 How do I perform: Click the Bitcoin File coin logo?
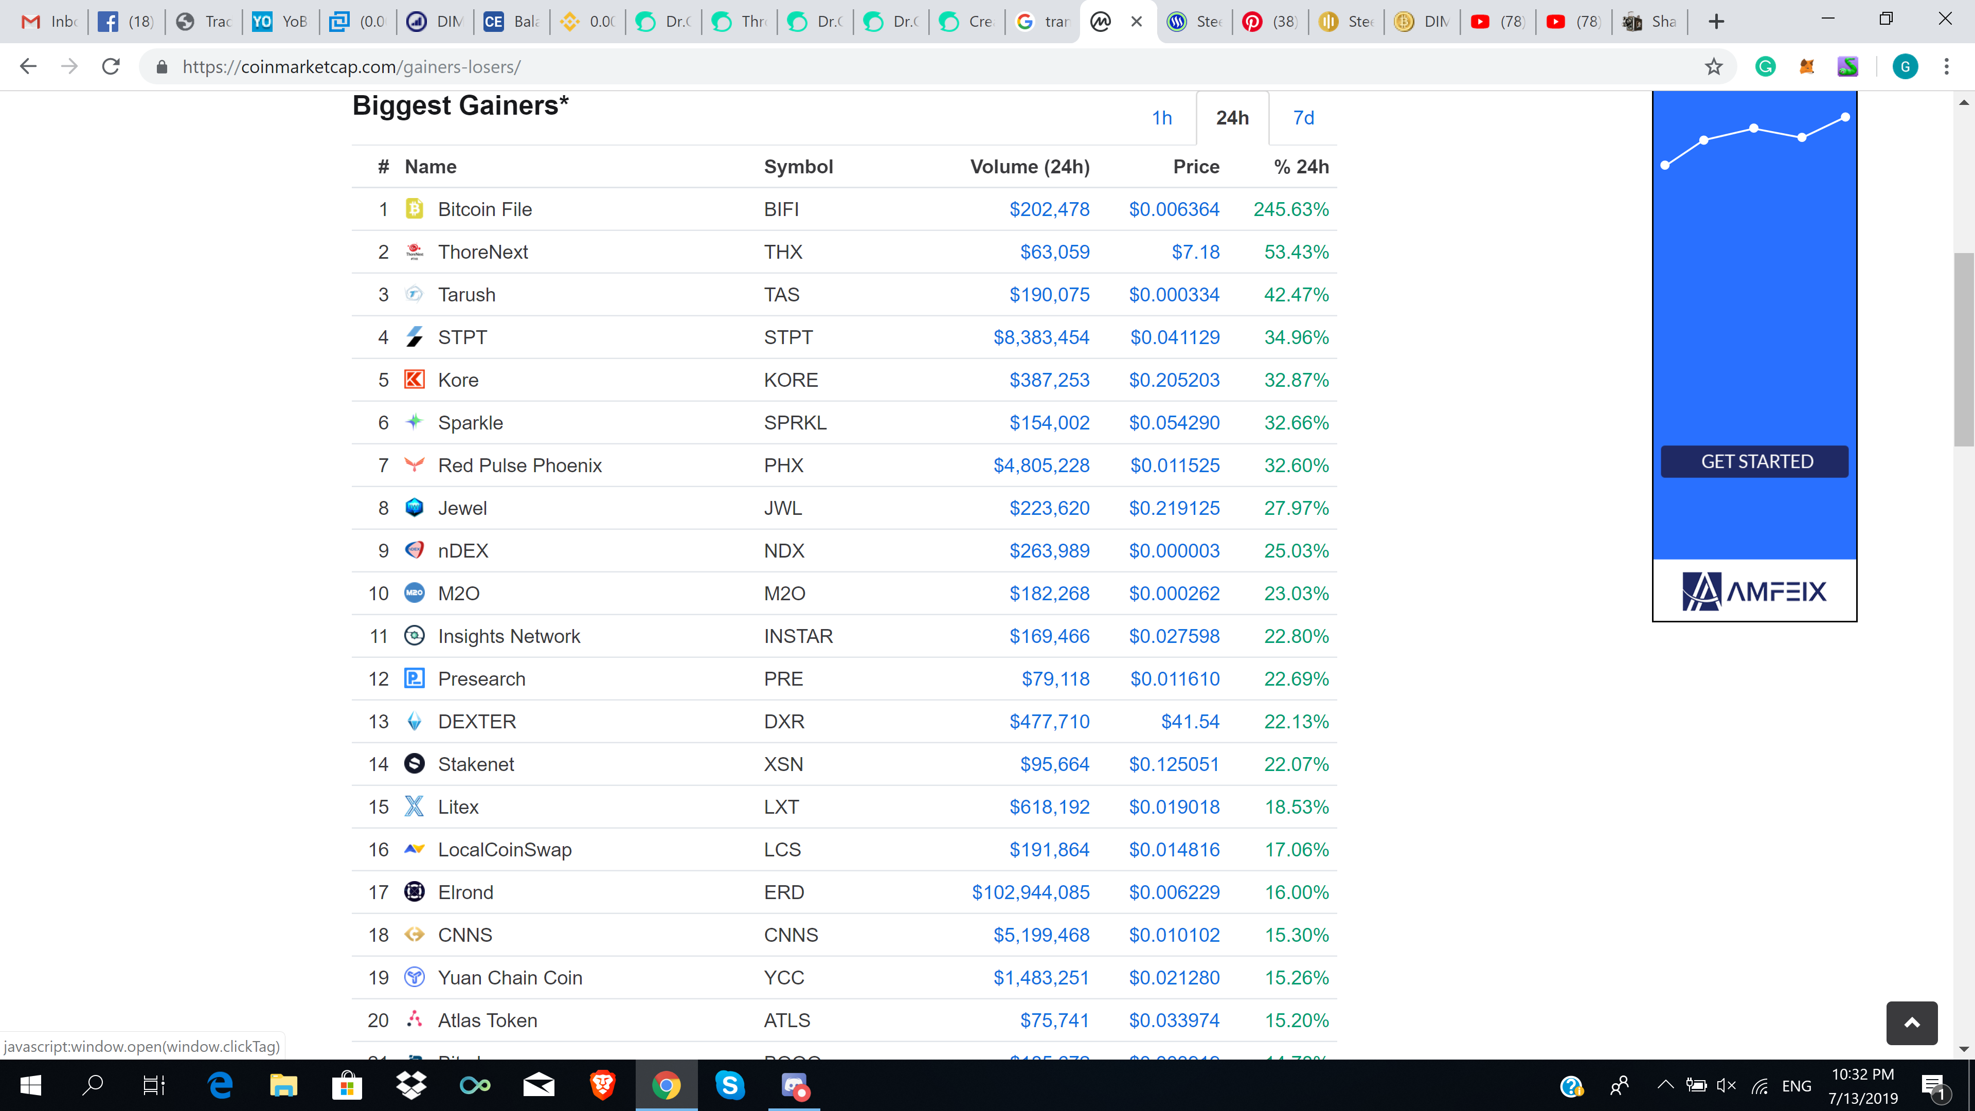(414, 209)
